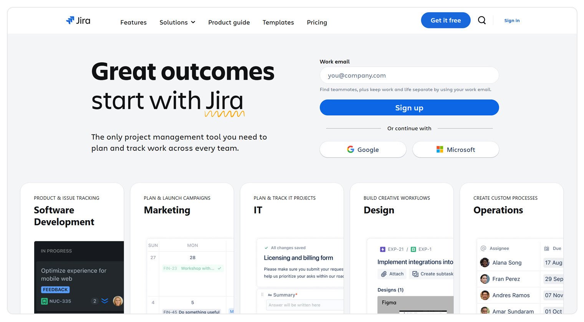The width and height of the screenshot is (584, 322).
Task: Open the Templates nav item
Action: pyautogui.click(x=278, y=22)
